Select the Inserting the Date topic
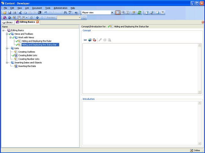The image size is (205, 153). 27,66
